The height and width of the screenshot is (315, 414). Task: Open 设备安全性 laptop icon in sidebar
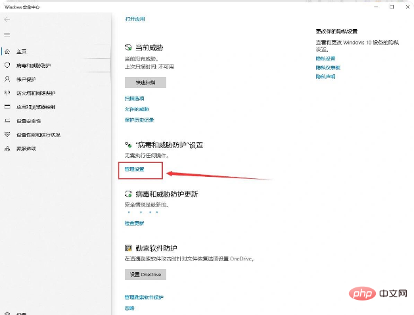pyautogui.click(x=7, y=121)
